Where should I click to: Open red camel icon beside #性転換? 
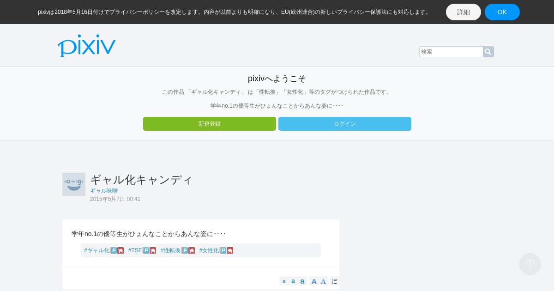pyautogui.click(x=192, y=250)
